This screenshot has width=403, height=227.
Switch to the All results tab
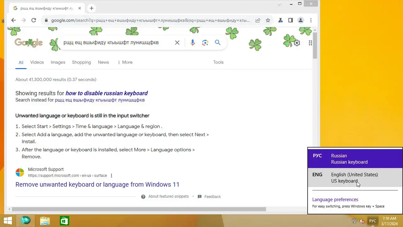click(x=21, y=62)
